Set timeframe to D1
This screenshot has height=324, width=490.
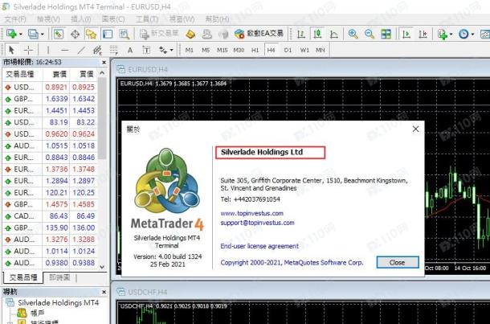coord(288,50)
